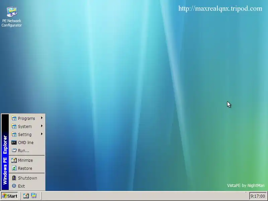Click the Start button
Image resolution: width=268 pixels, height=201 pixels.
pyautogui.click(x=10, y=196)
